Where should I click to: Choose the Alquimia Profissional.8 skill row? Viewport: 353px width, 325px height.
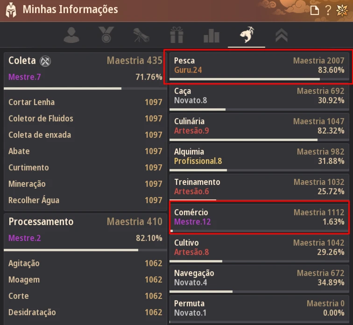point(259,158)
